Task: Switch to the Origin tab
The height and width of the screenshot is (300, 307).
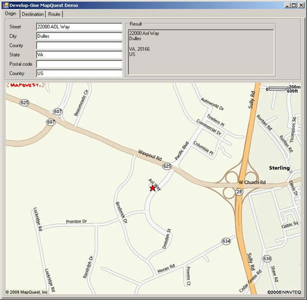Action: click(11, 14)
